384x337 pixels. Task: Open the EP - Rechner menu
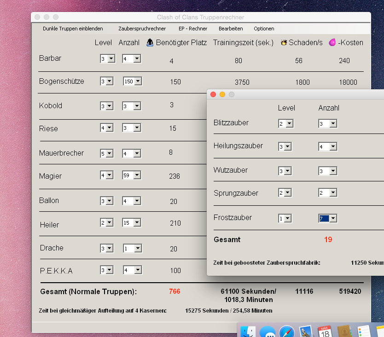click(193, 29)
